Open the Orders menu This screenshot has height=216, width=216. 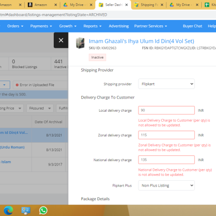[x=15, y=26]
